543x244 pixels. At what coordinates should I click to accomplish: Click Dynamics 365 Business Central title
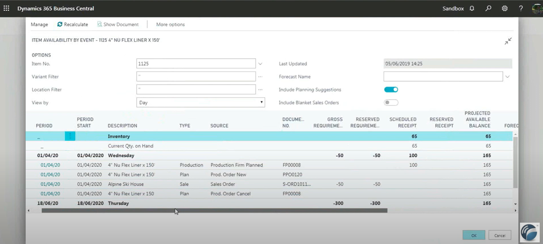(56, 8)
